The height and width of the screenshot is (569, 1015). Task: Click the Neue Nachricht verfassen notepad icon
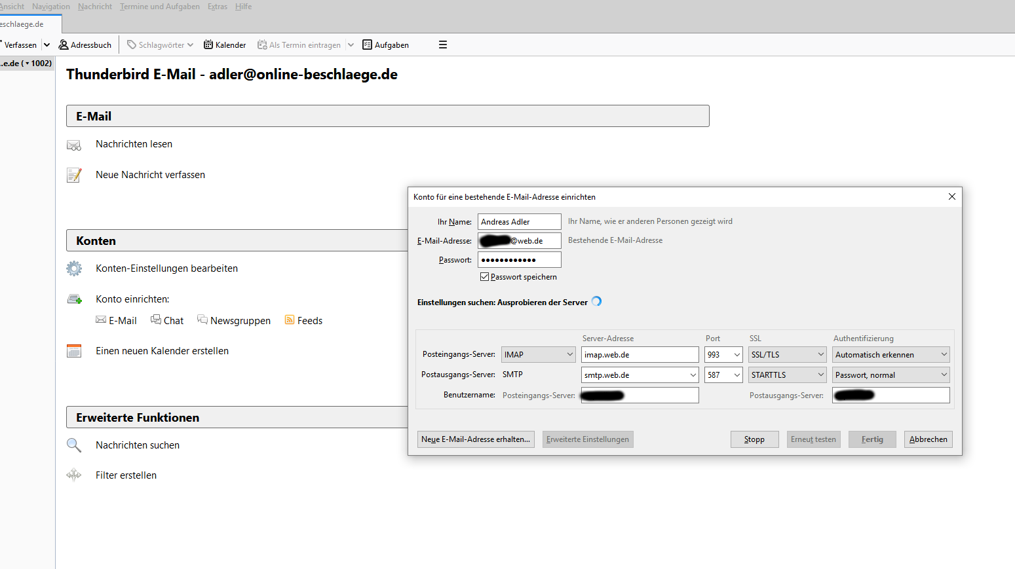click(x=74, y=175)
